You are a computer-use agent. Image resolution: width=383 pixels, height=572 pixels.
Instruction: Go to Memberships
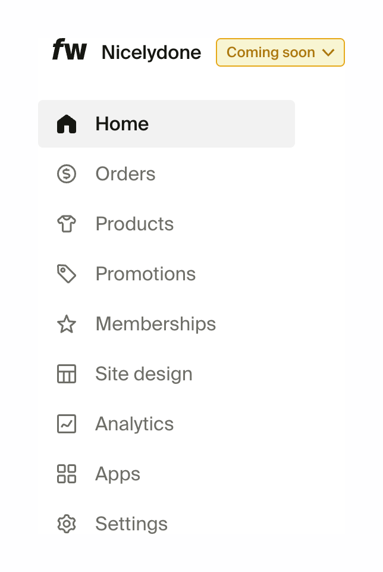[155, 324]
